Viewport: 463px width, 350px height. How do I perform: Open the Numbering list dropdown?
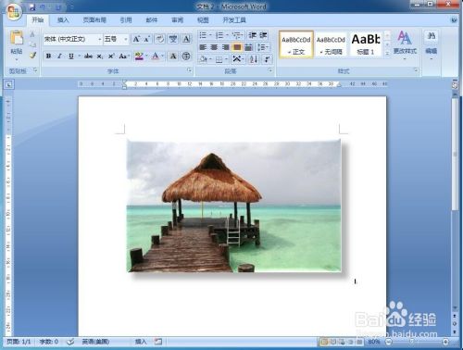point(227,35)
